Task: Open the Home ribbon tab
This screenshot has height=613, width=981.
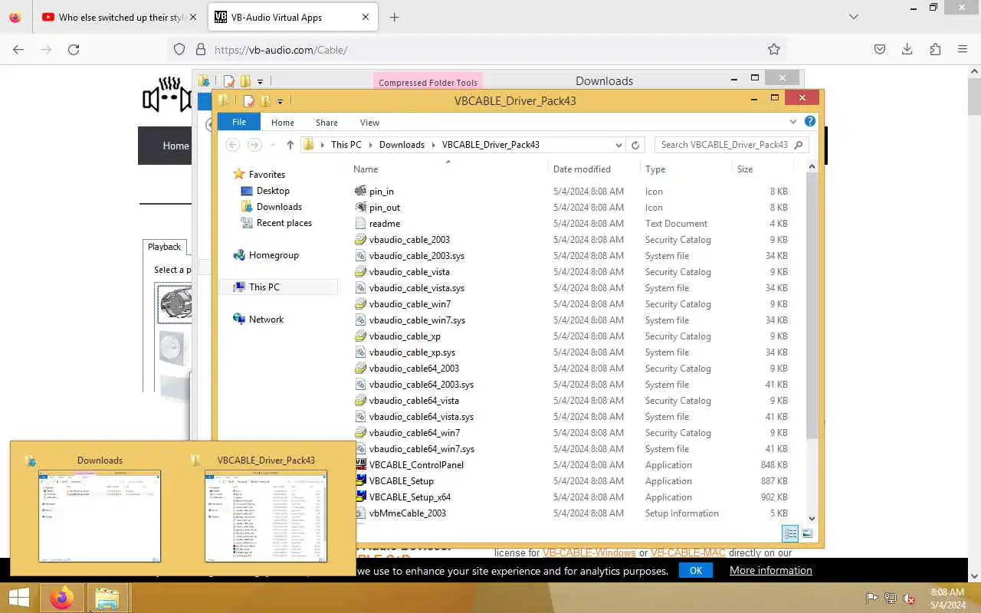Action: 282,123
